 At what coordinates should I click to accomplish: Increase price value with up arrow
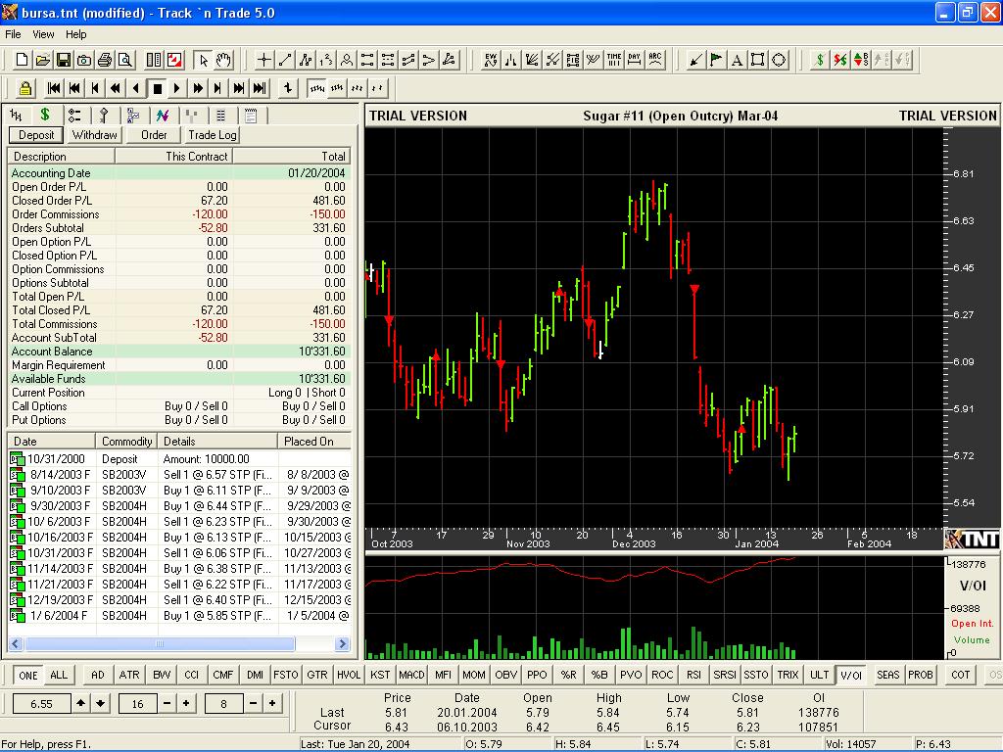coord(82,703)
